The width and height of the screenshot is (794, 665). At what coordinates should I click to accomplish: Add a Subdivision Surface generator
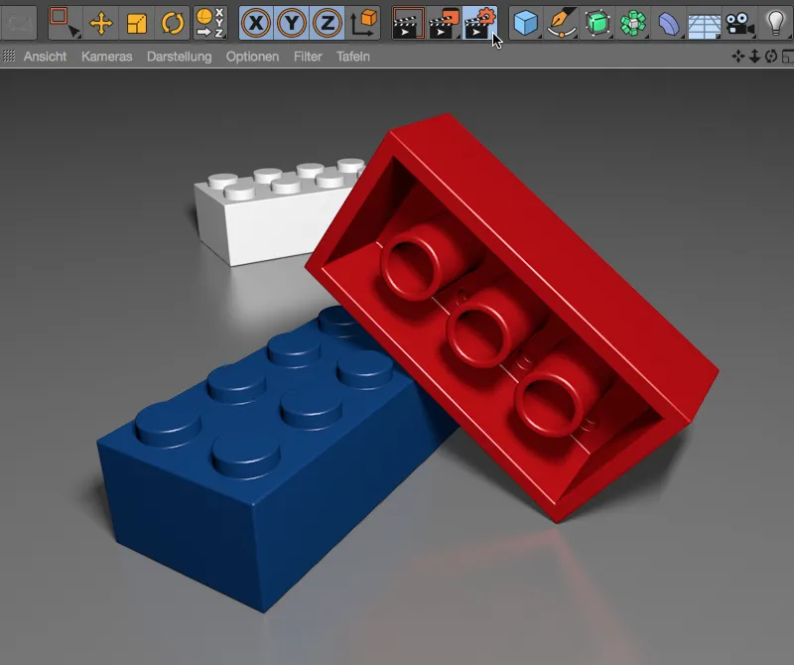(597, 23)
